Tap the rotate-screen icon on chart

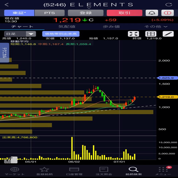[x=11, y=160]
